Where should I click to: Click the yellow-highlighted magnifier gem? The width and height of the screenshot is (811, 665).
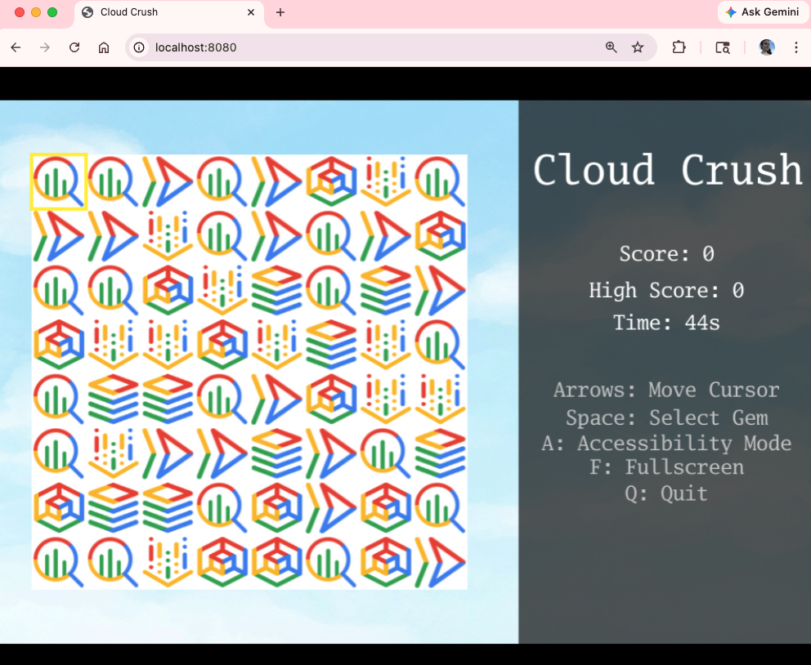[x=58, y=181]
